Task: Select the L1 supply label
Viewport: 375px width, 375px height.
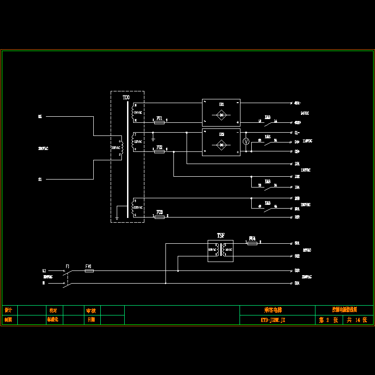Action: 44,271
